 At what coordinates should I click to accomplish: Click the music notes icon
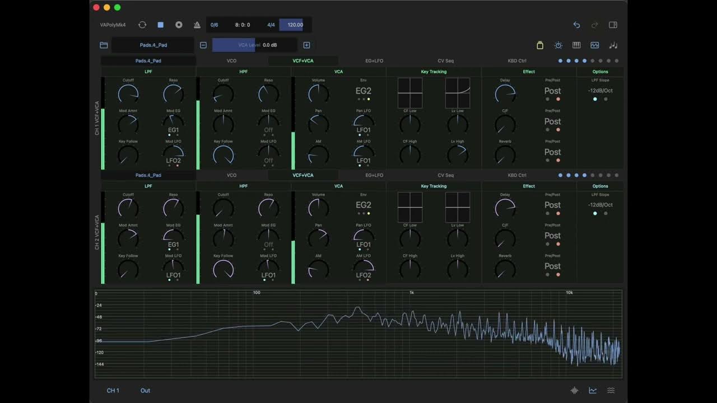pyautogui.click(x=613, y=45)
